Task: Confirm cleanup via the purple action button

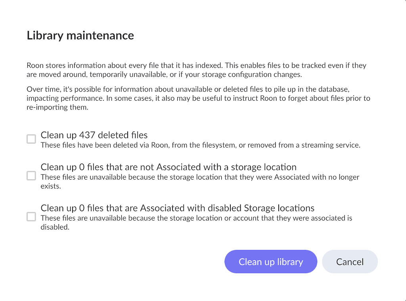Action: click(271, 261)
